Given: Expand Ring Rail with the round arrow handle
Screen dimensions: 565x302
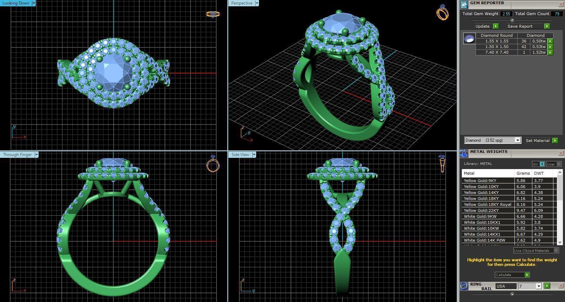Looking at the screenshot, I should point(512,294).
